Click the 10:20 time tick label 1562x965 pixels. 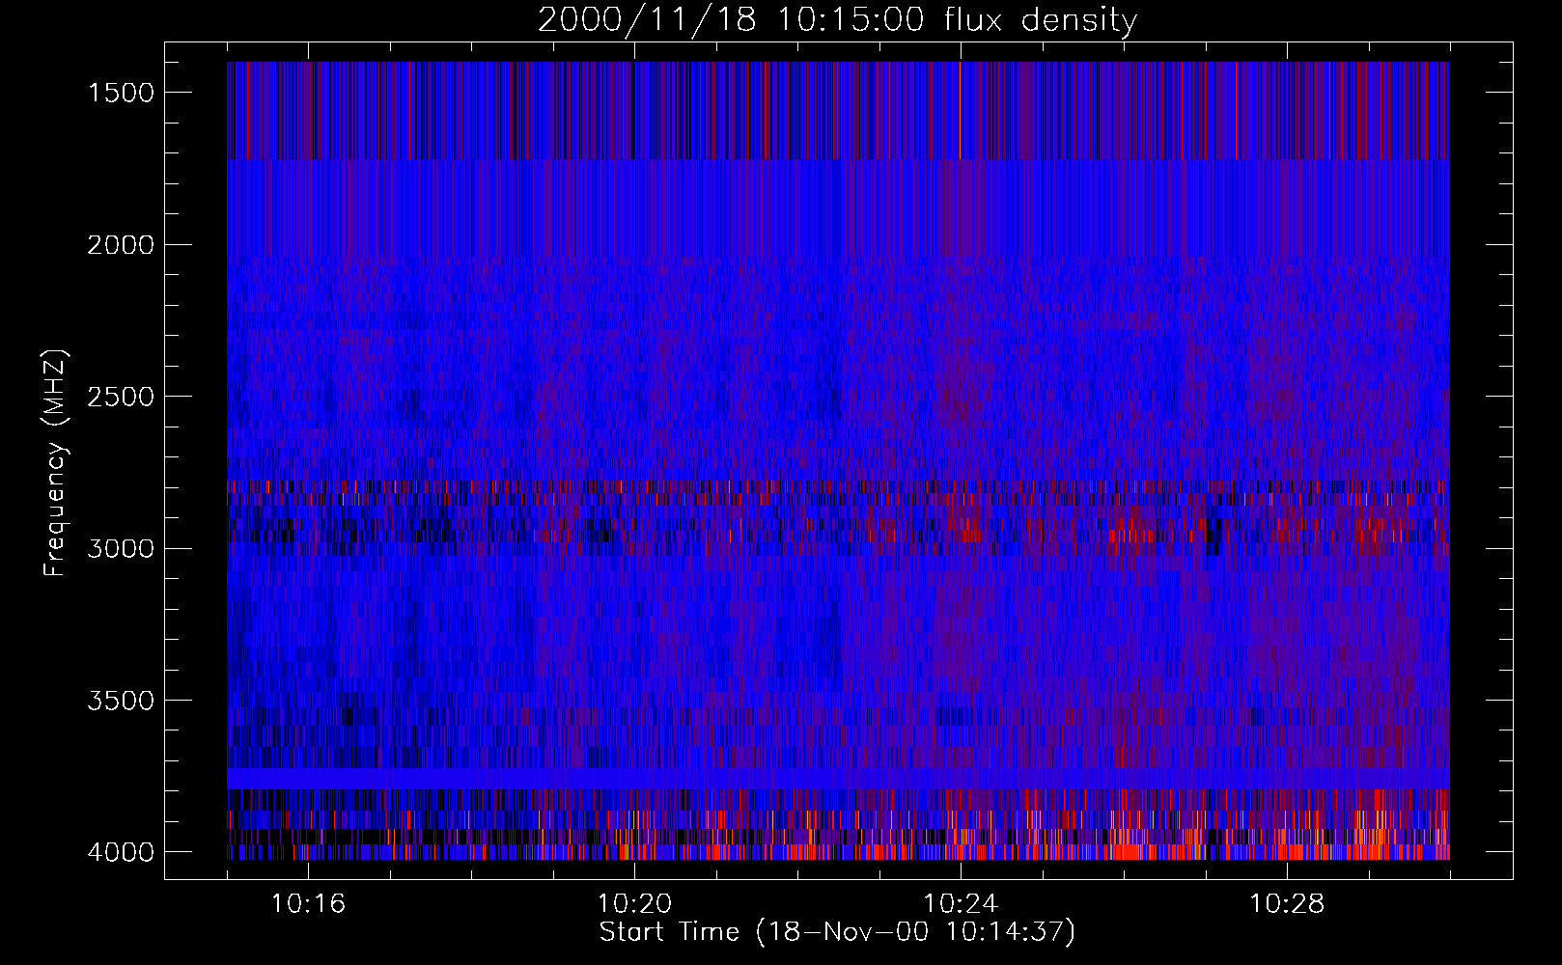[634, 904]
